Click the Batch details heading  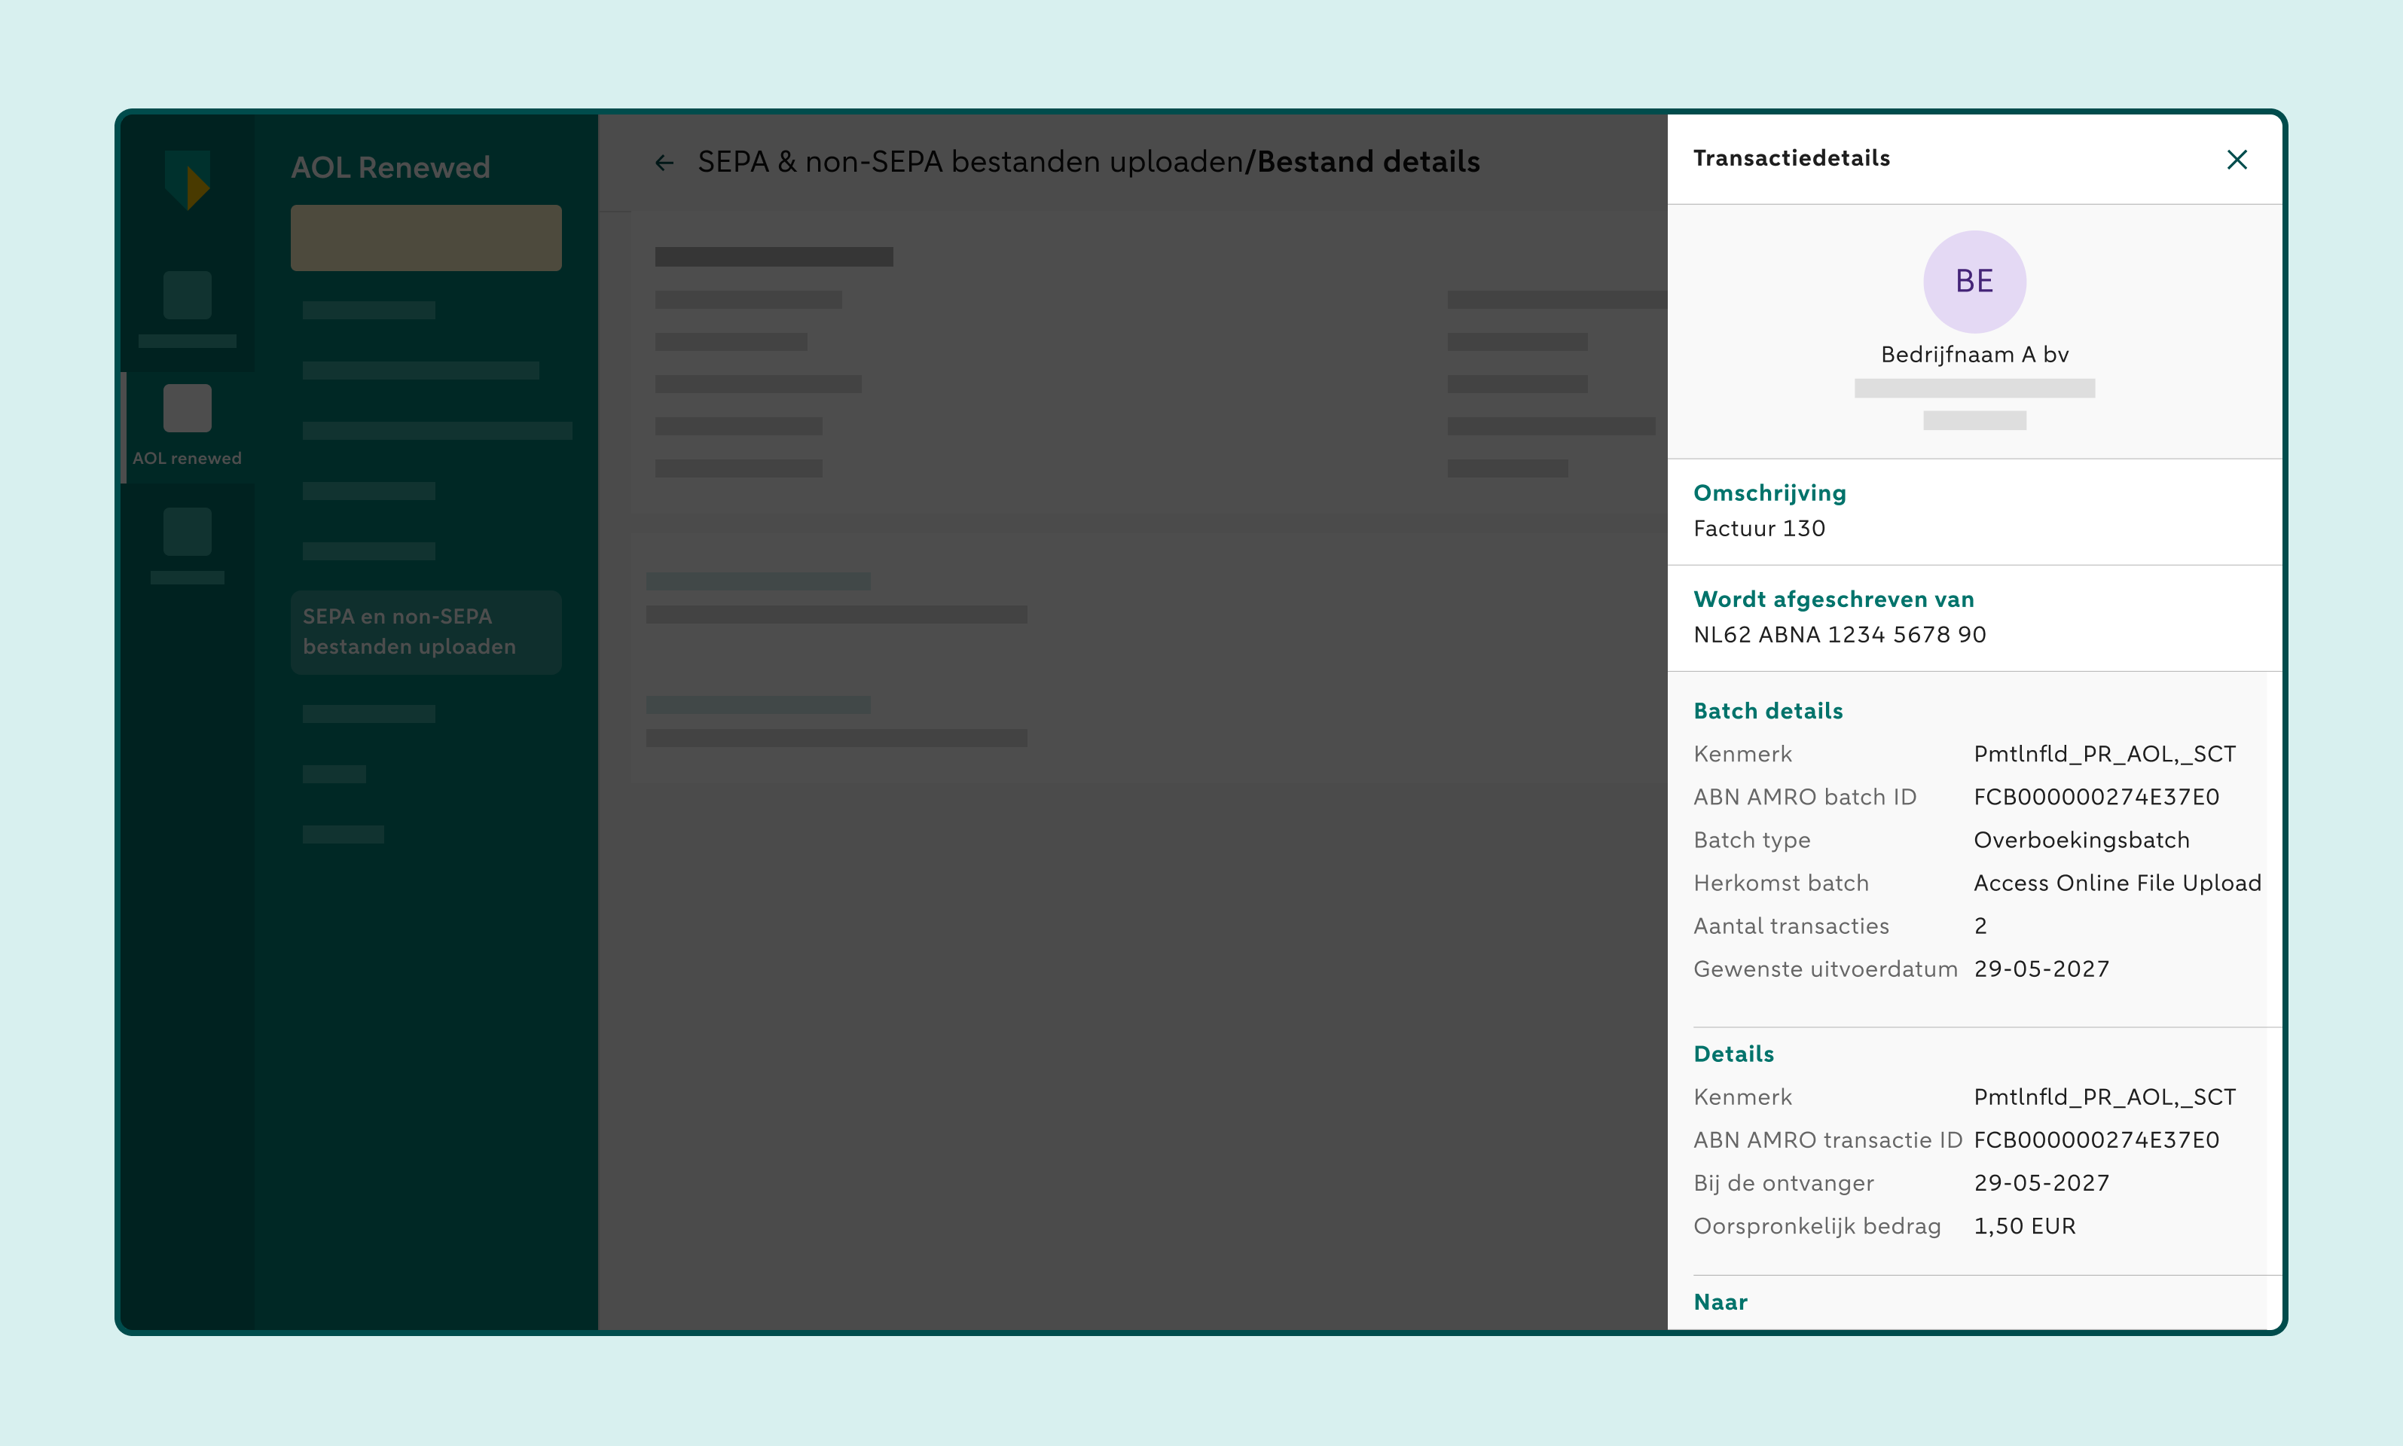point(1768,711)
